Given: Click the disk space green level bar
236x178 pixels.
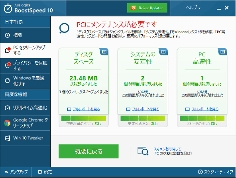Looking at the screenshot, I should pyautogui.click(x=84, y=118).
